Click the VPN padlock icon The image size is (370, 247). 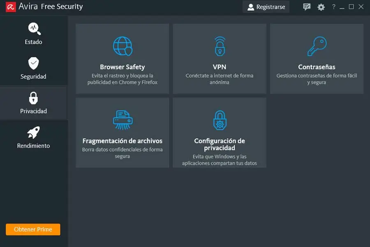(x=220, y=46)
